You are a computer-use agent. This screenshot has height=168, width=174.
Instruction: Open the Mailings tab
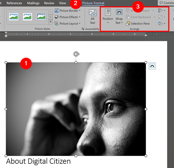coord(33,3)
